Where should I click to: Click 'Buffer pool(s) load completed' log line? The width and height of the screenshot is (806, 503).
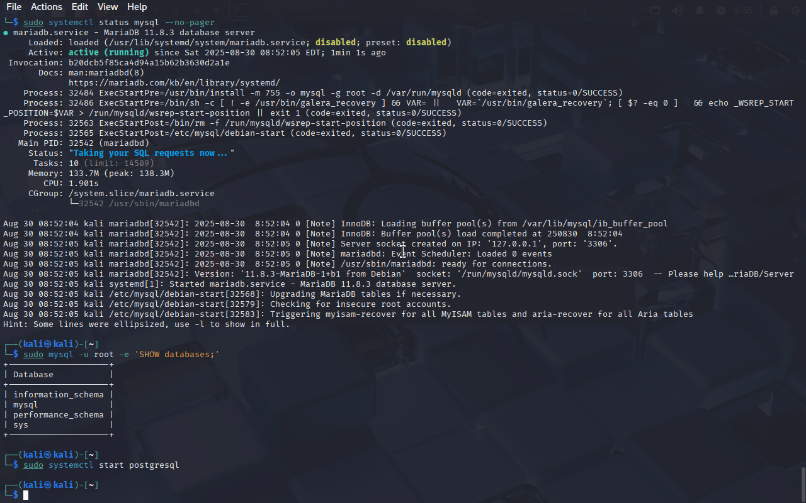pyautogui.click(x=313, y=234)
